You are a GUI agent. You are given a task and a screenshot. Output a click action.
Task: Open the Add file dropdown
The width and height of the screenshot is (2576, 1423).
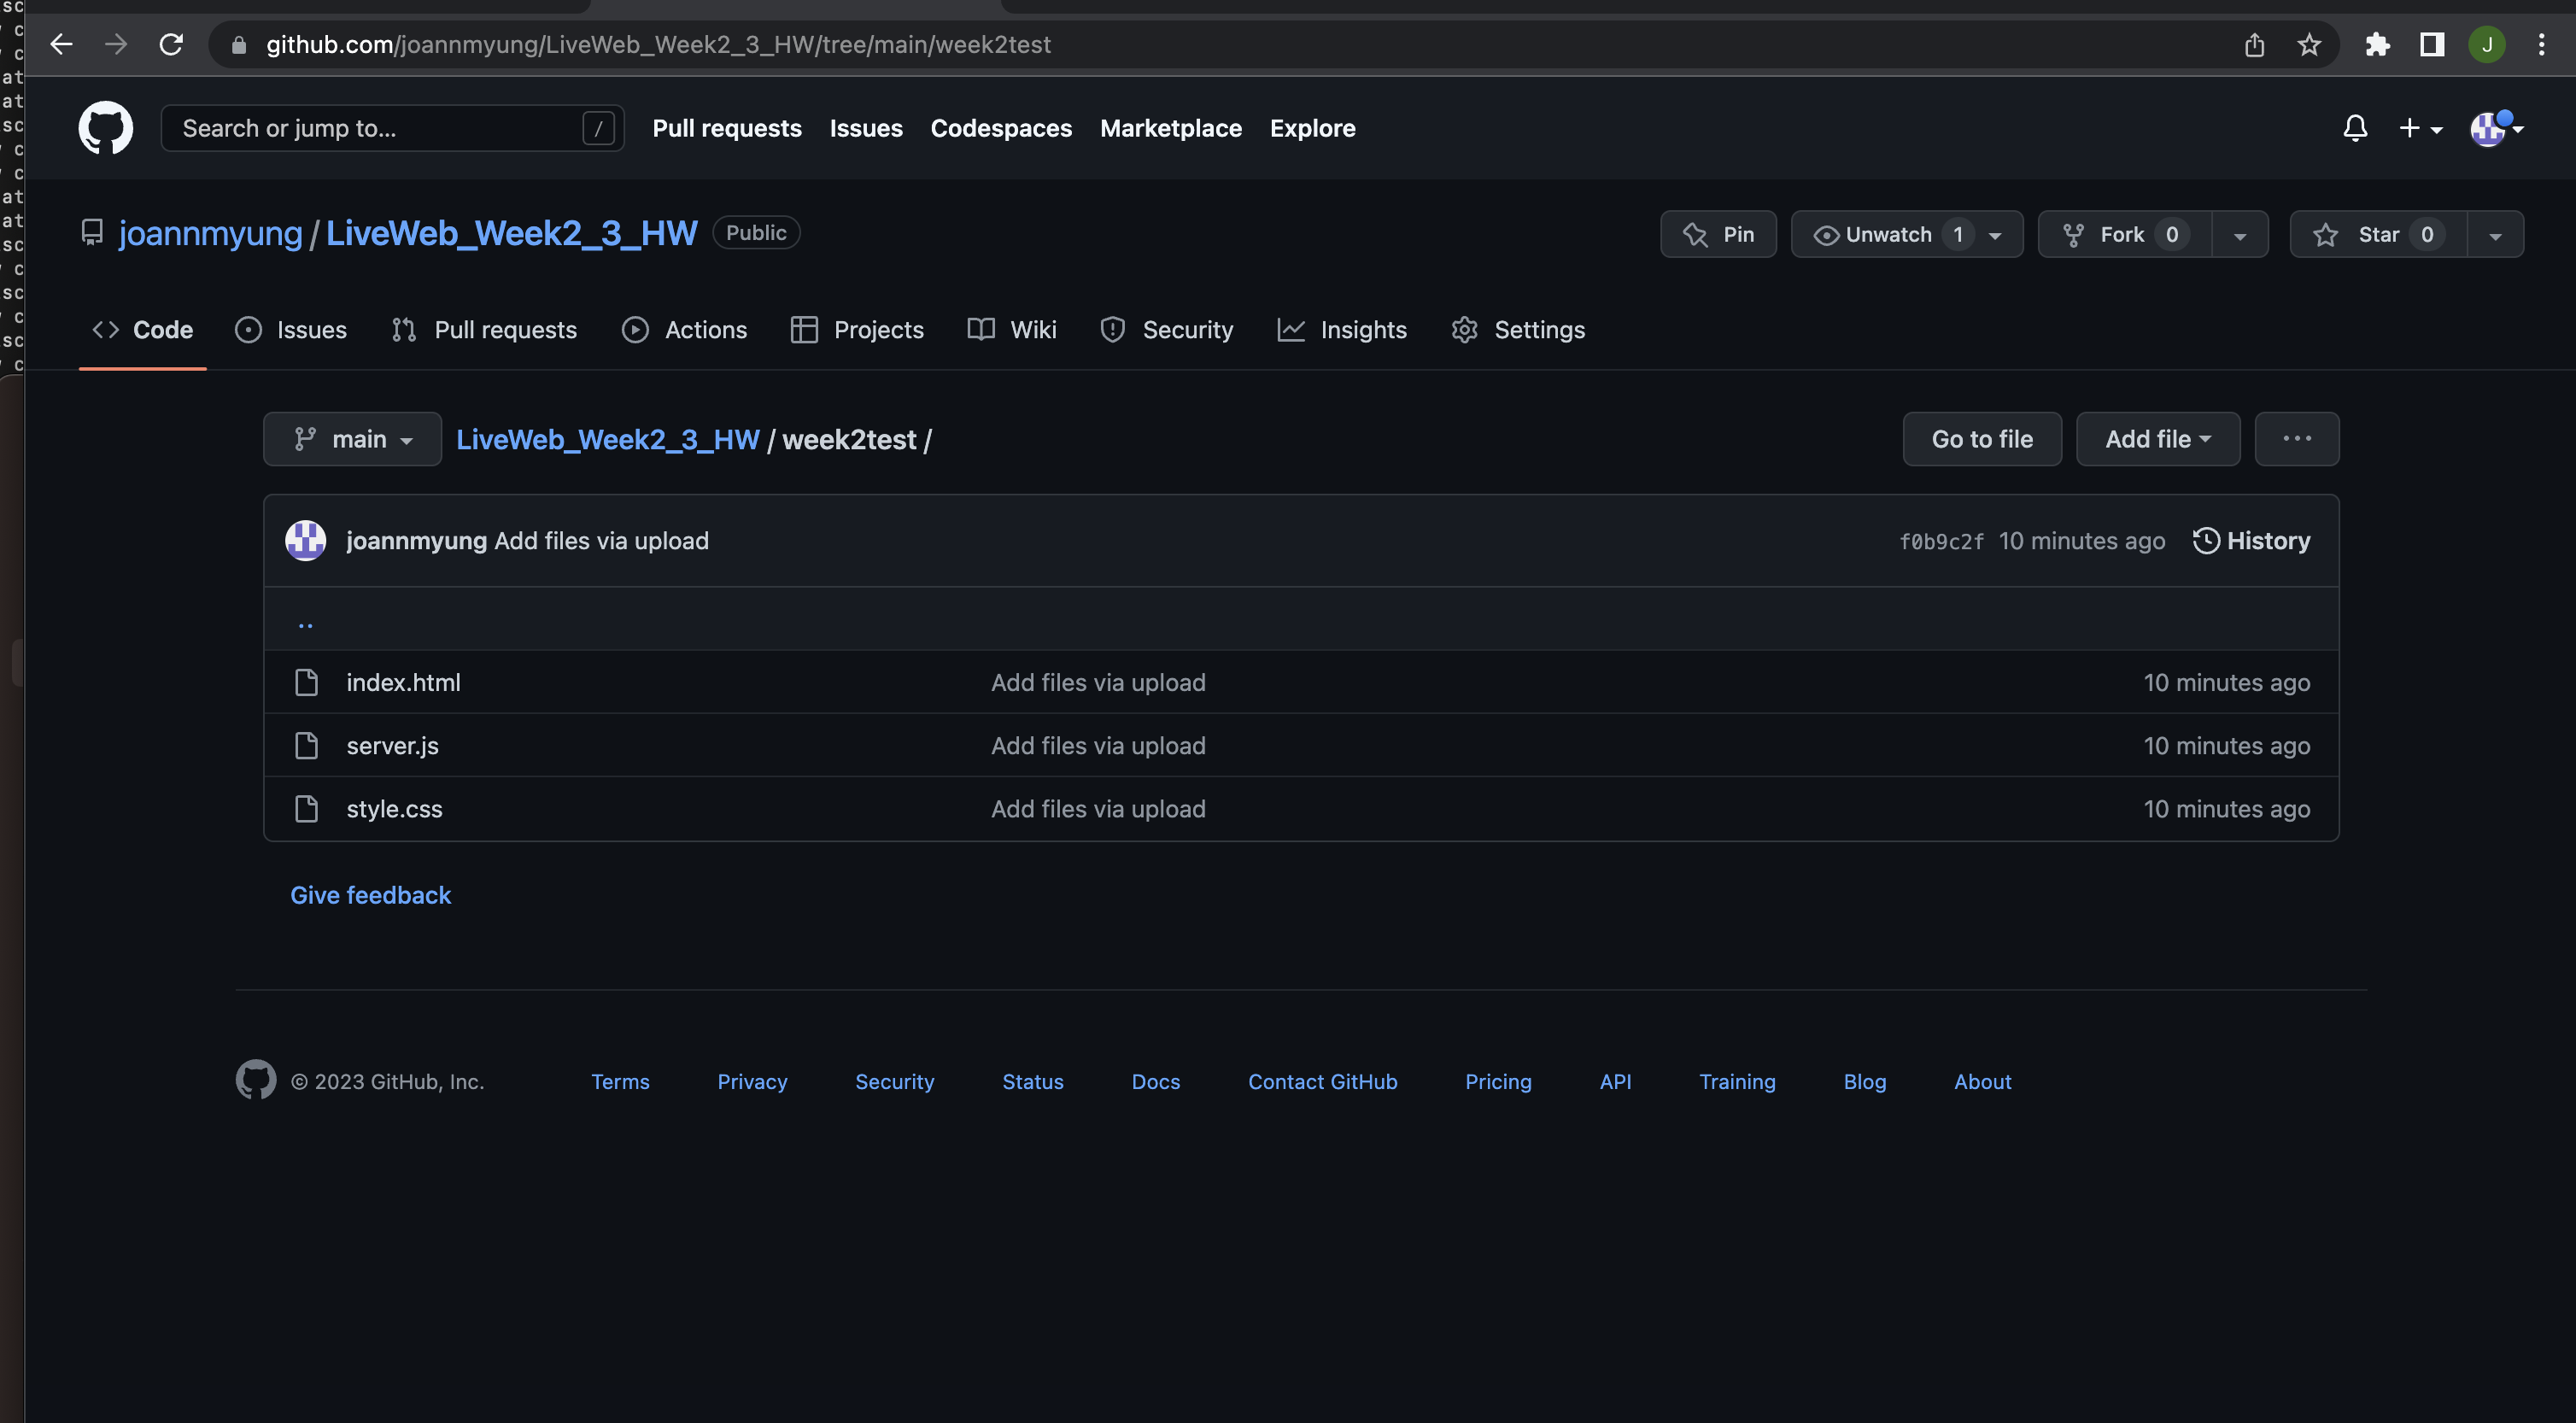2157,439
